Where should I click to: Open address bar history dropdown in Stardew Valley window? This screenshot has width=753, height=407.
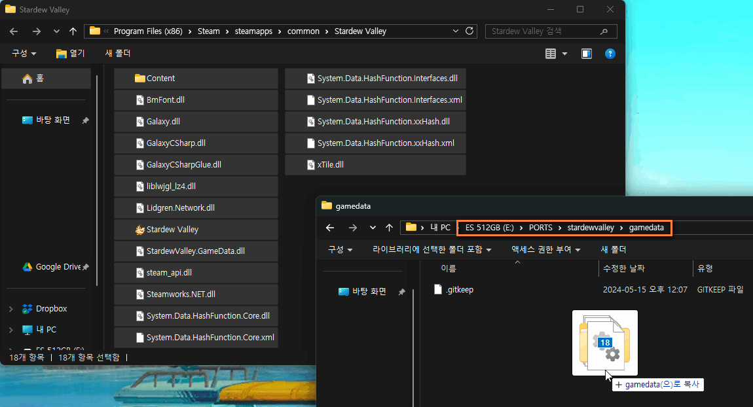[455, 31]
